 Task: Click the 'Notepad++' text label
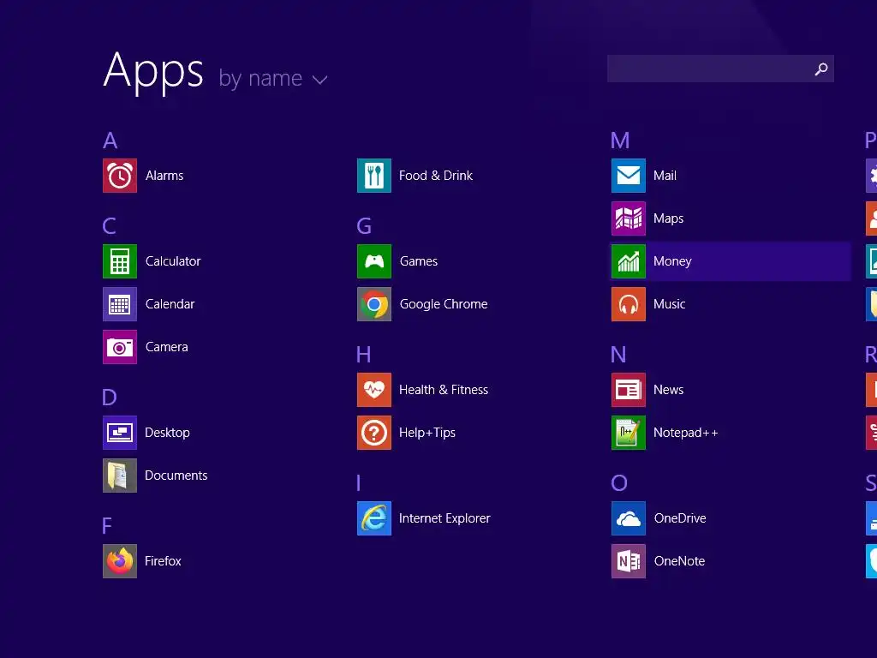pos(685,433)
